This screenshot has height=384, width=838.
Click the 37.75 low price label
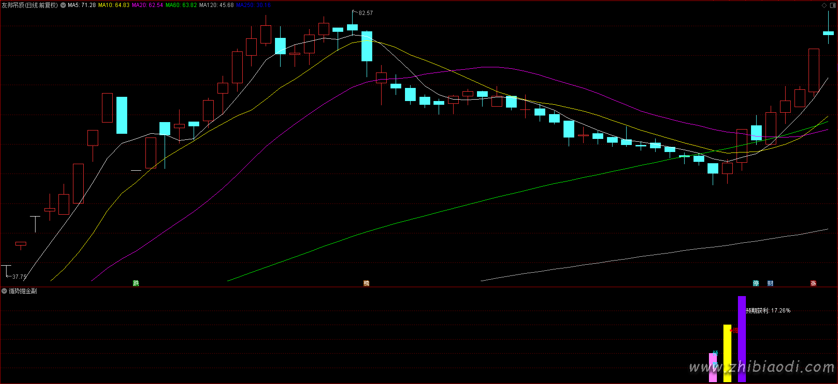coord(20,277)
